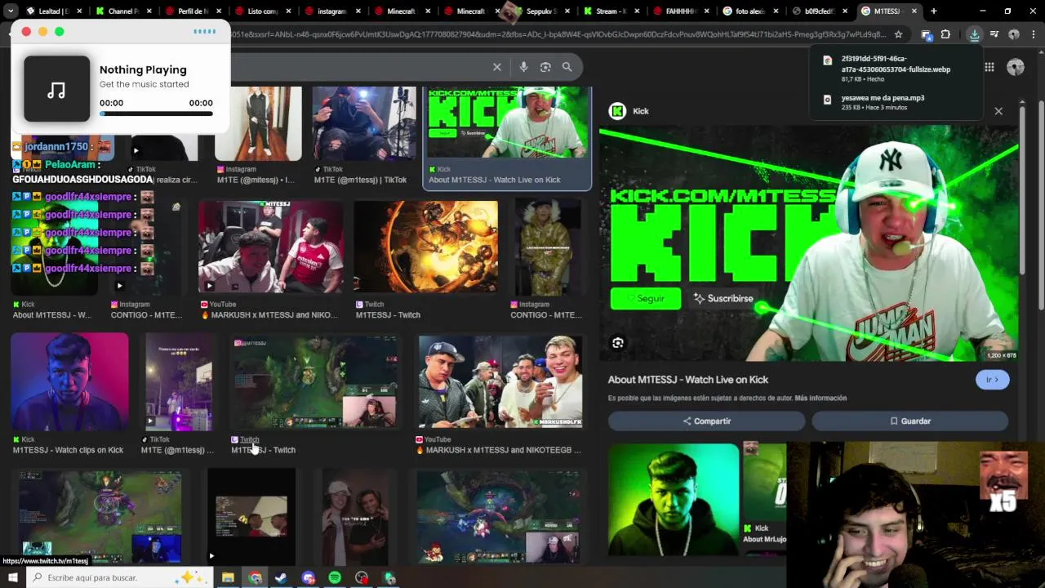1045x588 pixels.
Task: Open the related green hoodie Kick image
Action: tap(673, 500)
